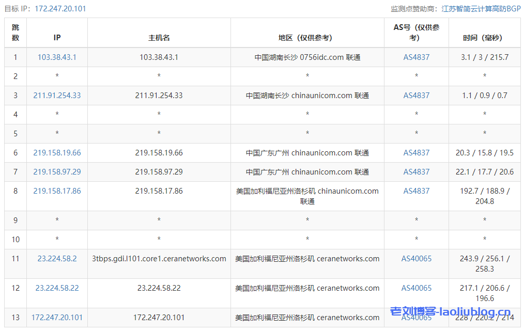Image resolution: width=524 pixels, height=331 pixels.
Task: Click the 时间（毫秒）column header
Action: point(484,38)
